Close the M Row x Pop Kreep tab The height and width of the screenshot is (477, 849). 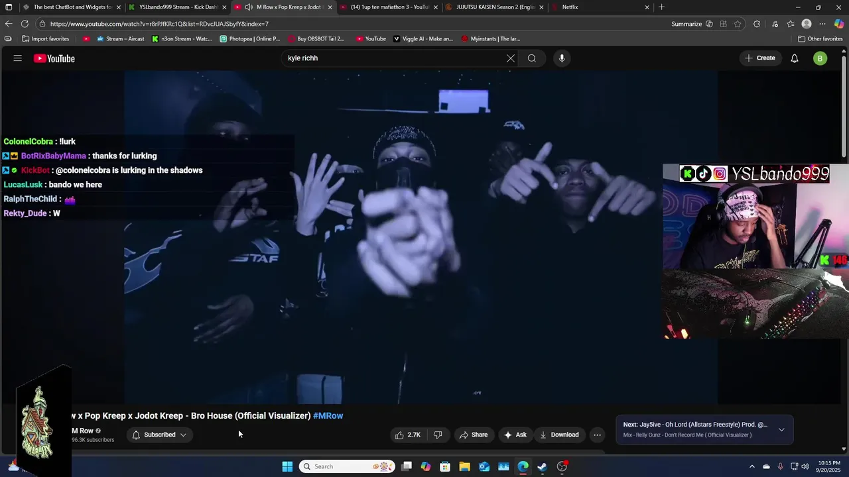[330, 7]
